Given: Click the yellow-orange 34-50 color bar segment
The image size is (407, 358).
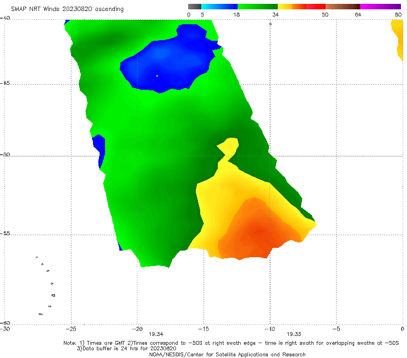Looking at the screenshot, I should (x=301, y=7).
